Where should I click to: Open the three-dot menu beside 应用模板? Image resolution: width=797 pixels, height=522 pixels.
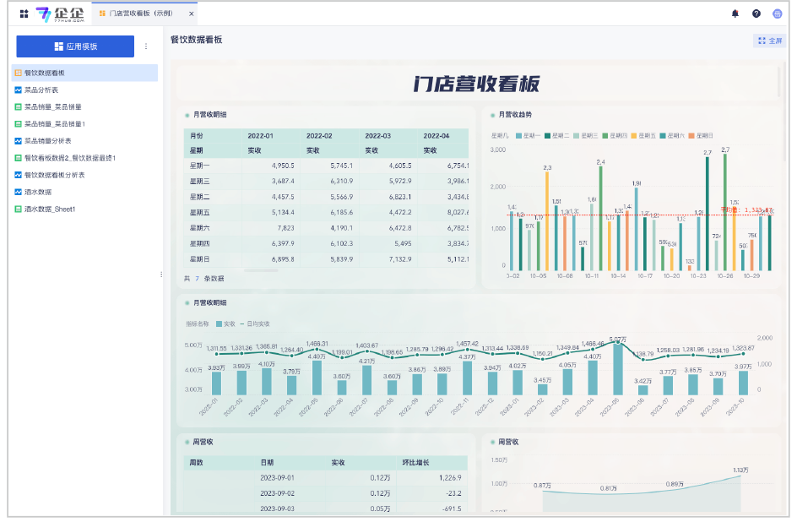(146, 46)
